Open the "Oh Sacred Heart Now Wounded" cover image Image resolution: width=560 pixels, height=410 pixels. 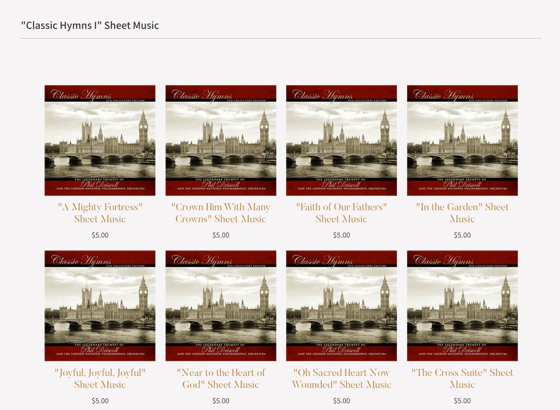342,306
